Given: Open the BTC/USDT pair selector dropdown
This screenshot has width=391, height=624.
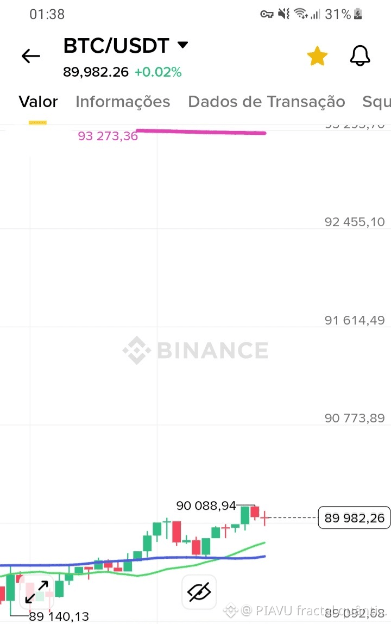Looking at the screenshot, I should point(182,45).
